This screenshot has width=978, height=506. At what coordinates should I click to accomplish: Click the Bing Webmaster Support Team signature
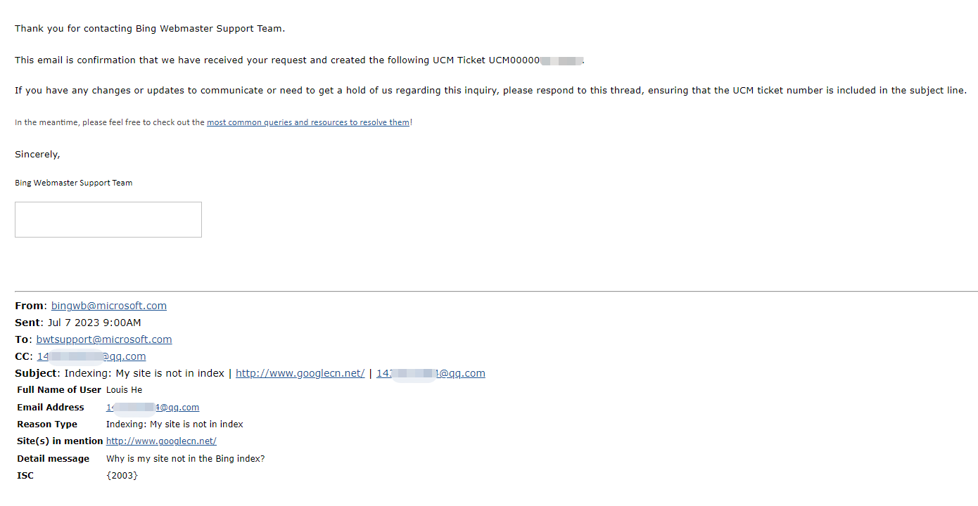[x=74, y=183]
